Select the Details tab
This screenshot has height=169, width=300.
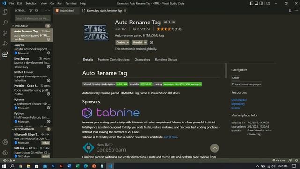[x=88, y=60]
